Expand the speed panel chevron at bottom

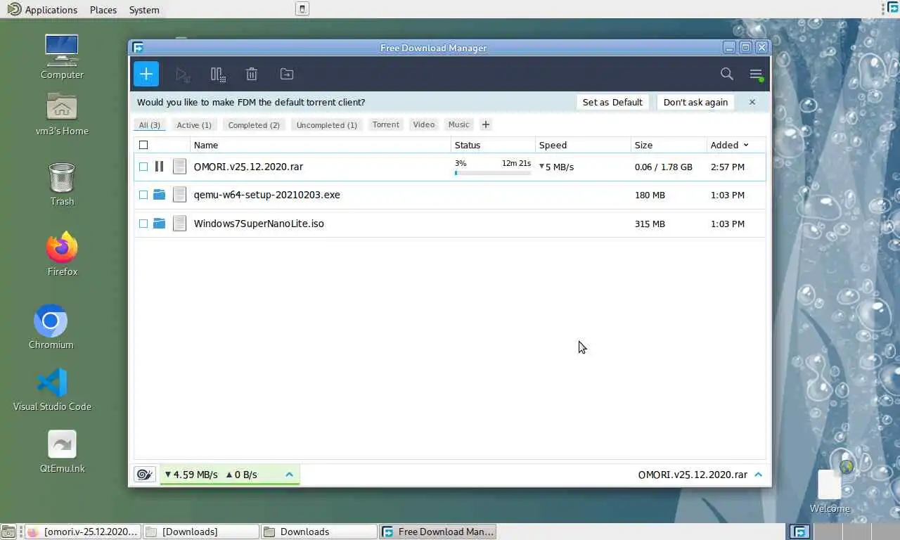tap(289, 475)
